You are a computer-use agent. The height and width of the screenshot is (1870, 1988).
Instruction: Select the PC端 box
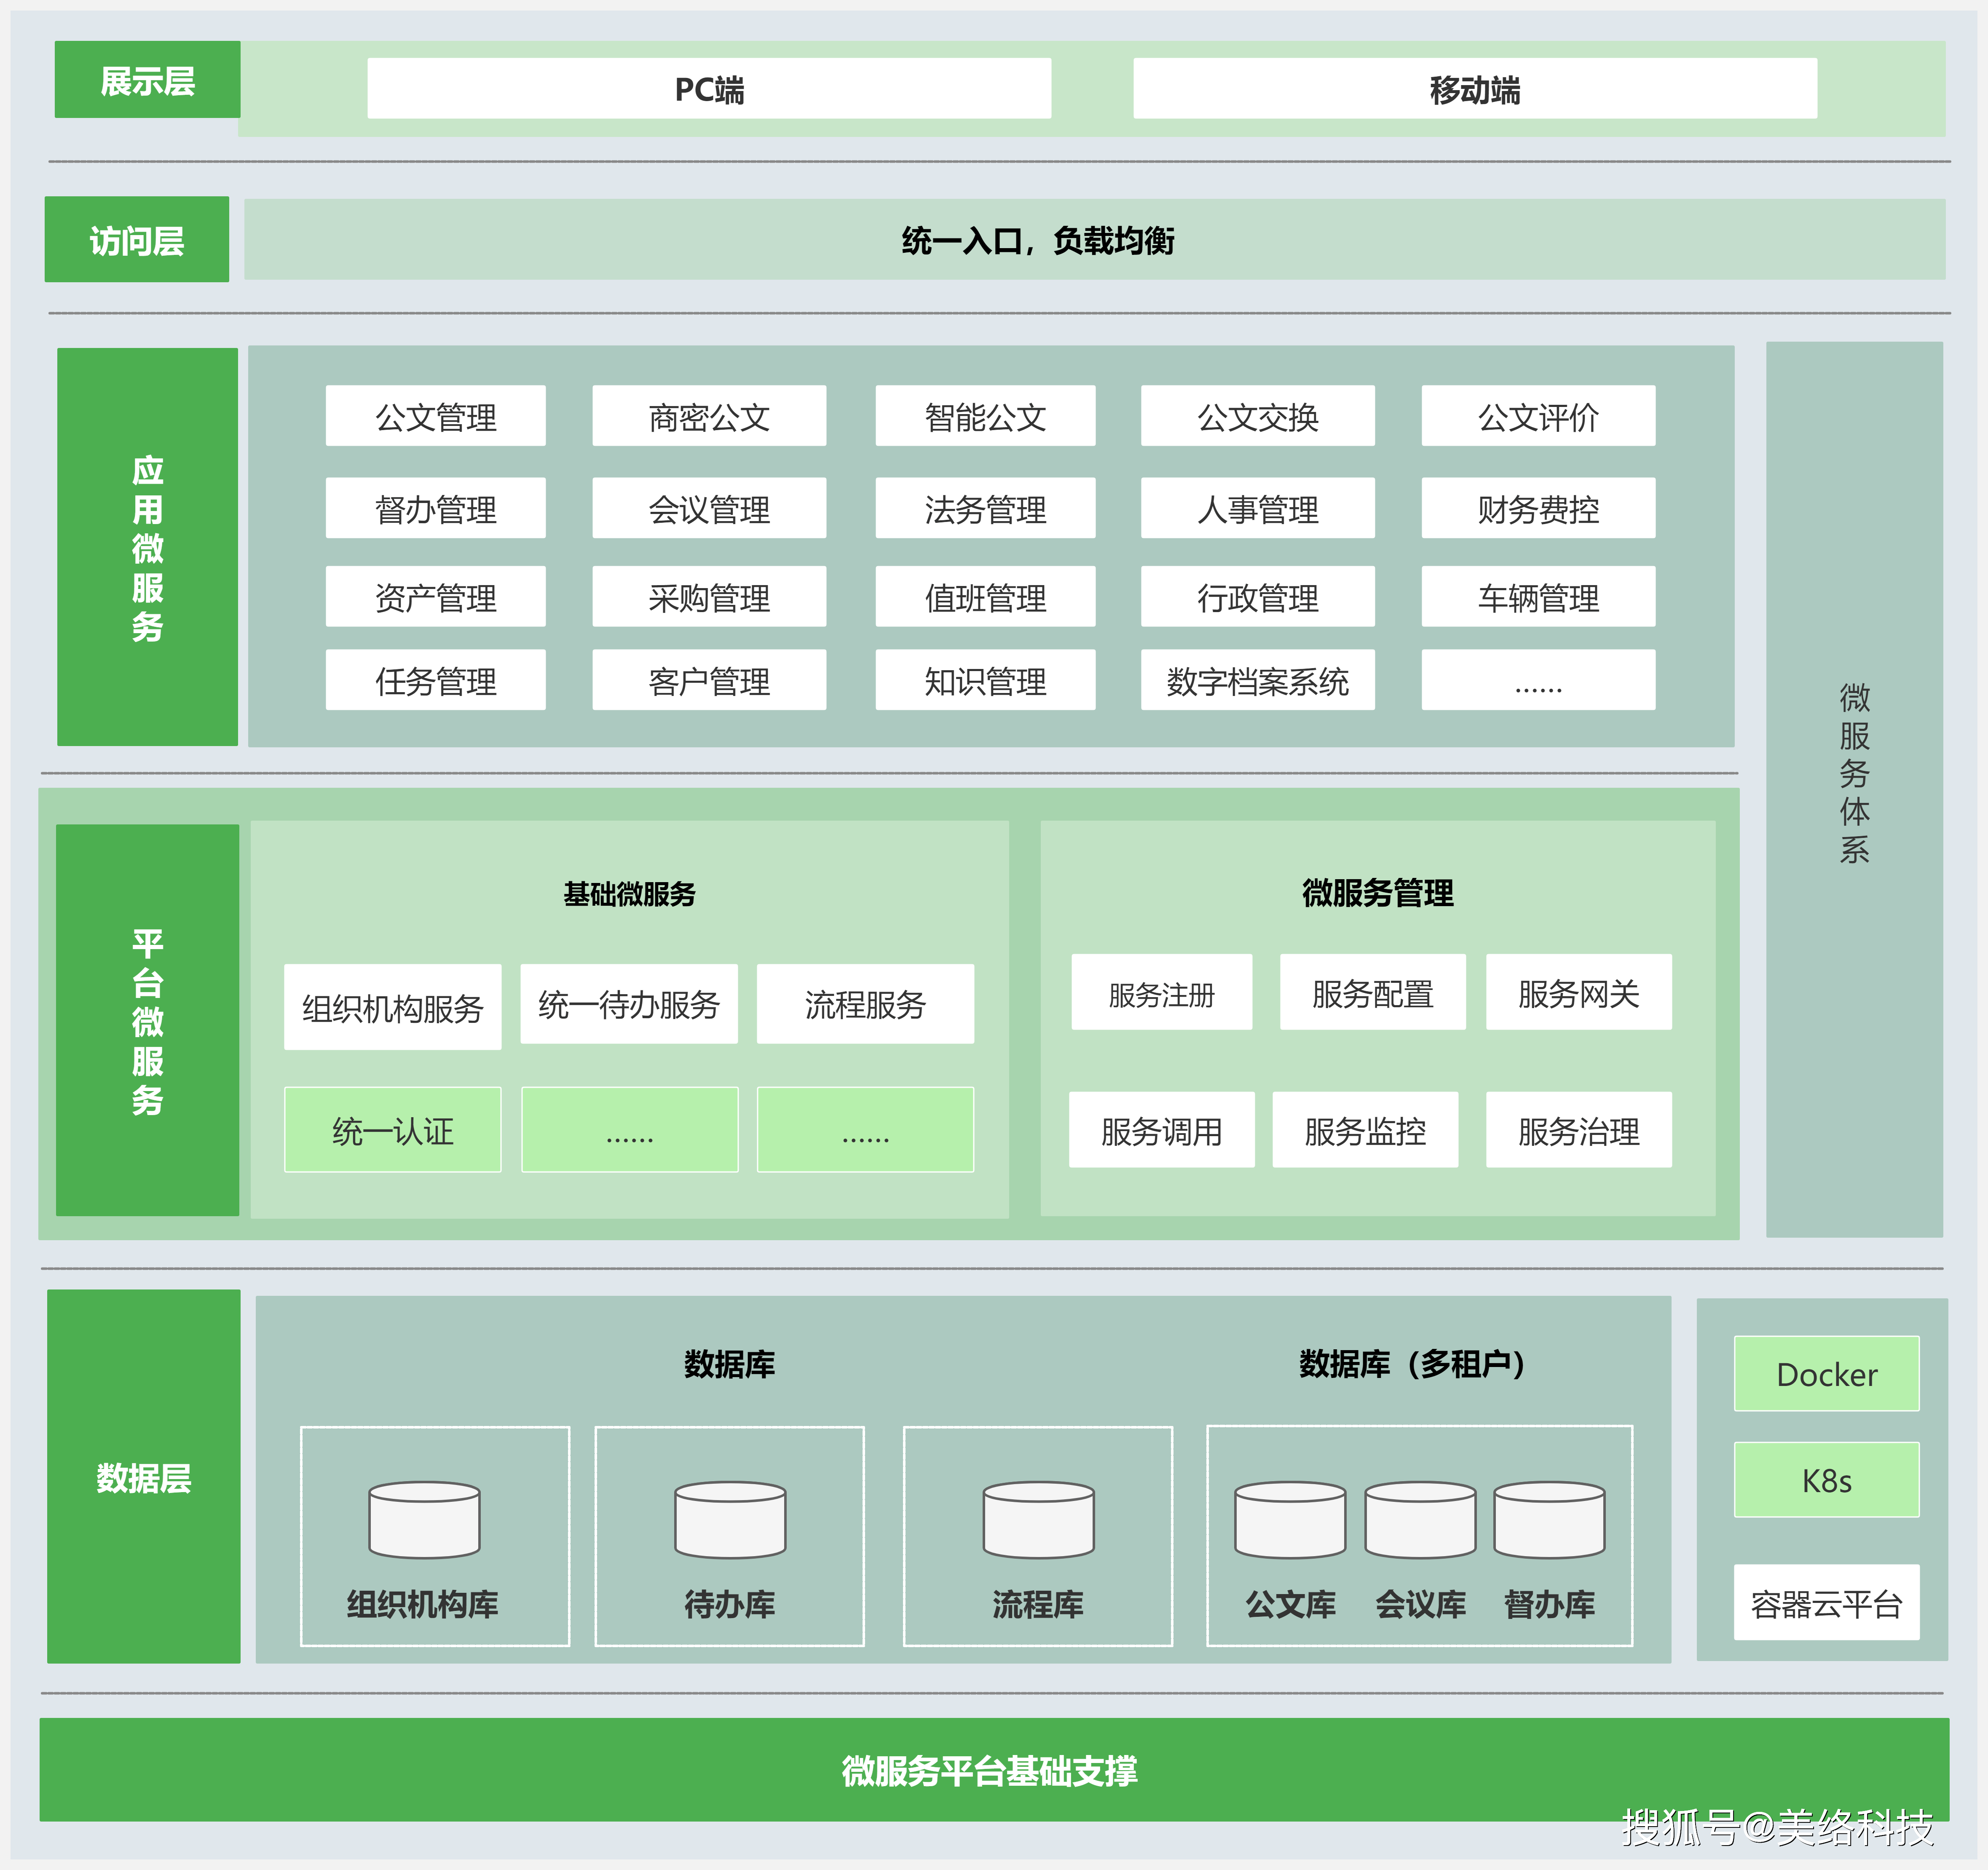click(x=709, y=88)
